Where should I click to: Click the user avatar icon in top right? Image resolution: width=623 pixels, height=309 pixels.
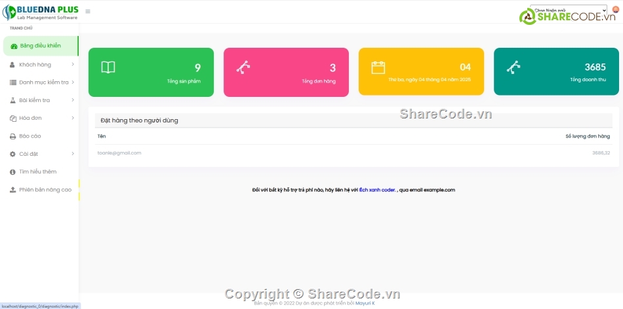[615, 9]
